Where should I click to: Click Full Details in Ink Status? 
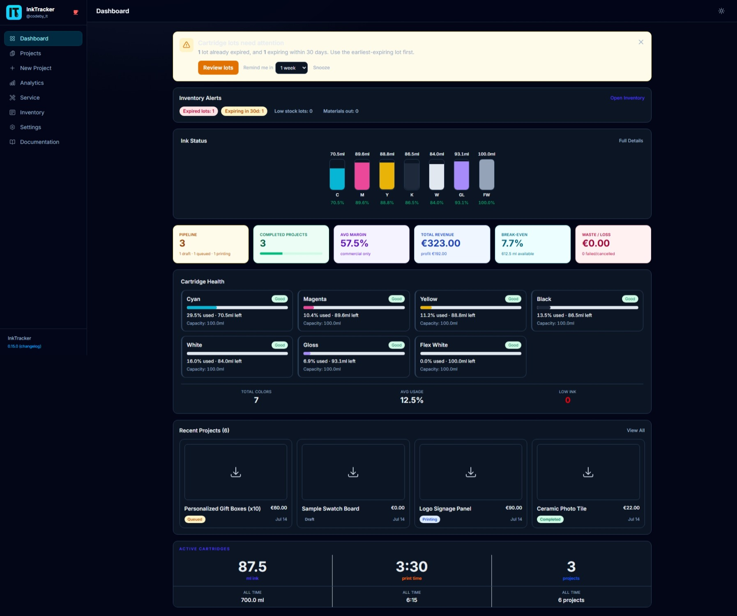631,141
